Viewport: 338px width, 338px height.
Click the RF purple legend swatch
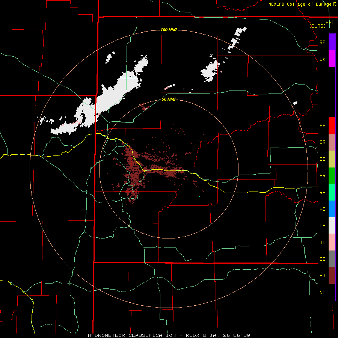(332, 42)
